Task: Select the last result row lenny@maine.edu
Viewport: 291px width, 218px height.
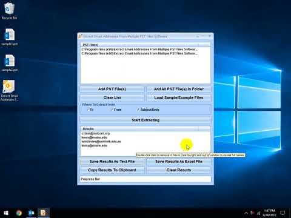Action: pyautogui.click(x=94, y=145)
